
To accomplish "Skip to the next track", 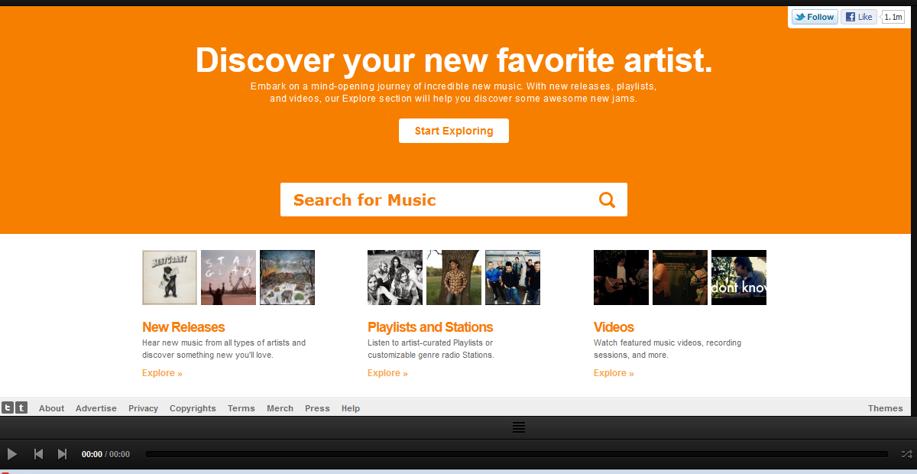I will click(x=63, y=454).
